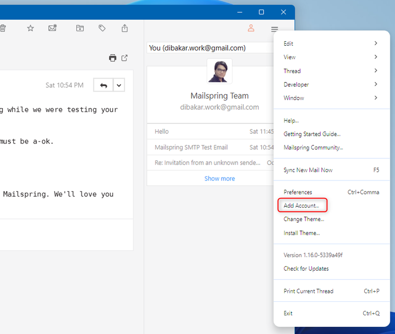Open the move to folder icon
The width and height of the screenshot is (395, 334).
[80, 28]
